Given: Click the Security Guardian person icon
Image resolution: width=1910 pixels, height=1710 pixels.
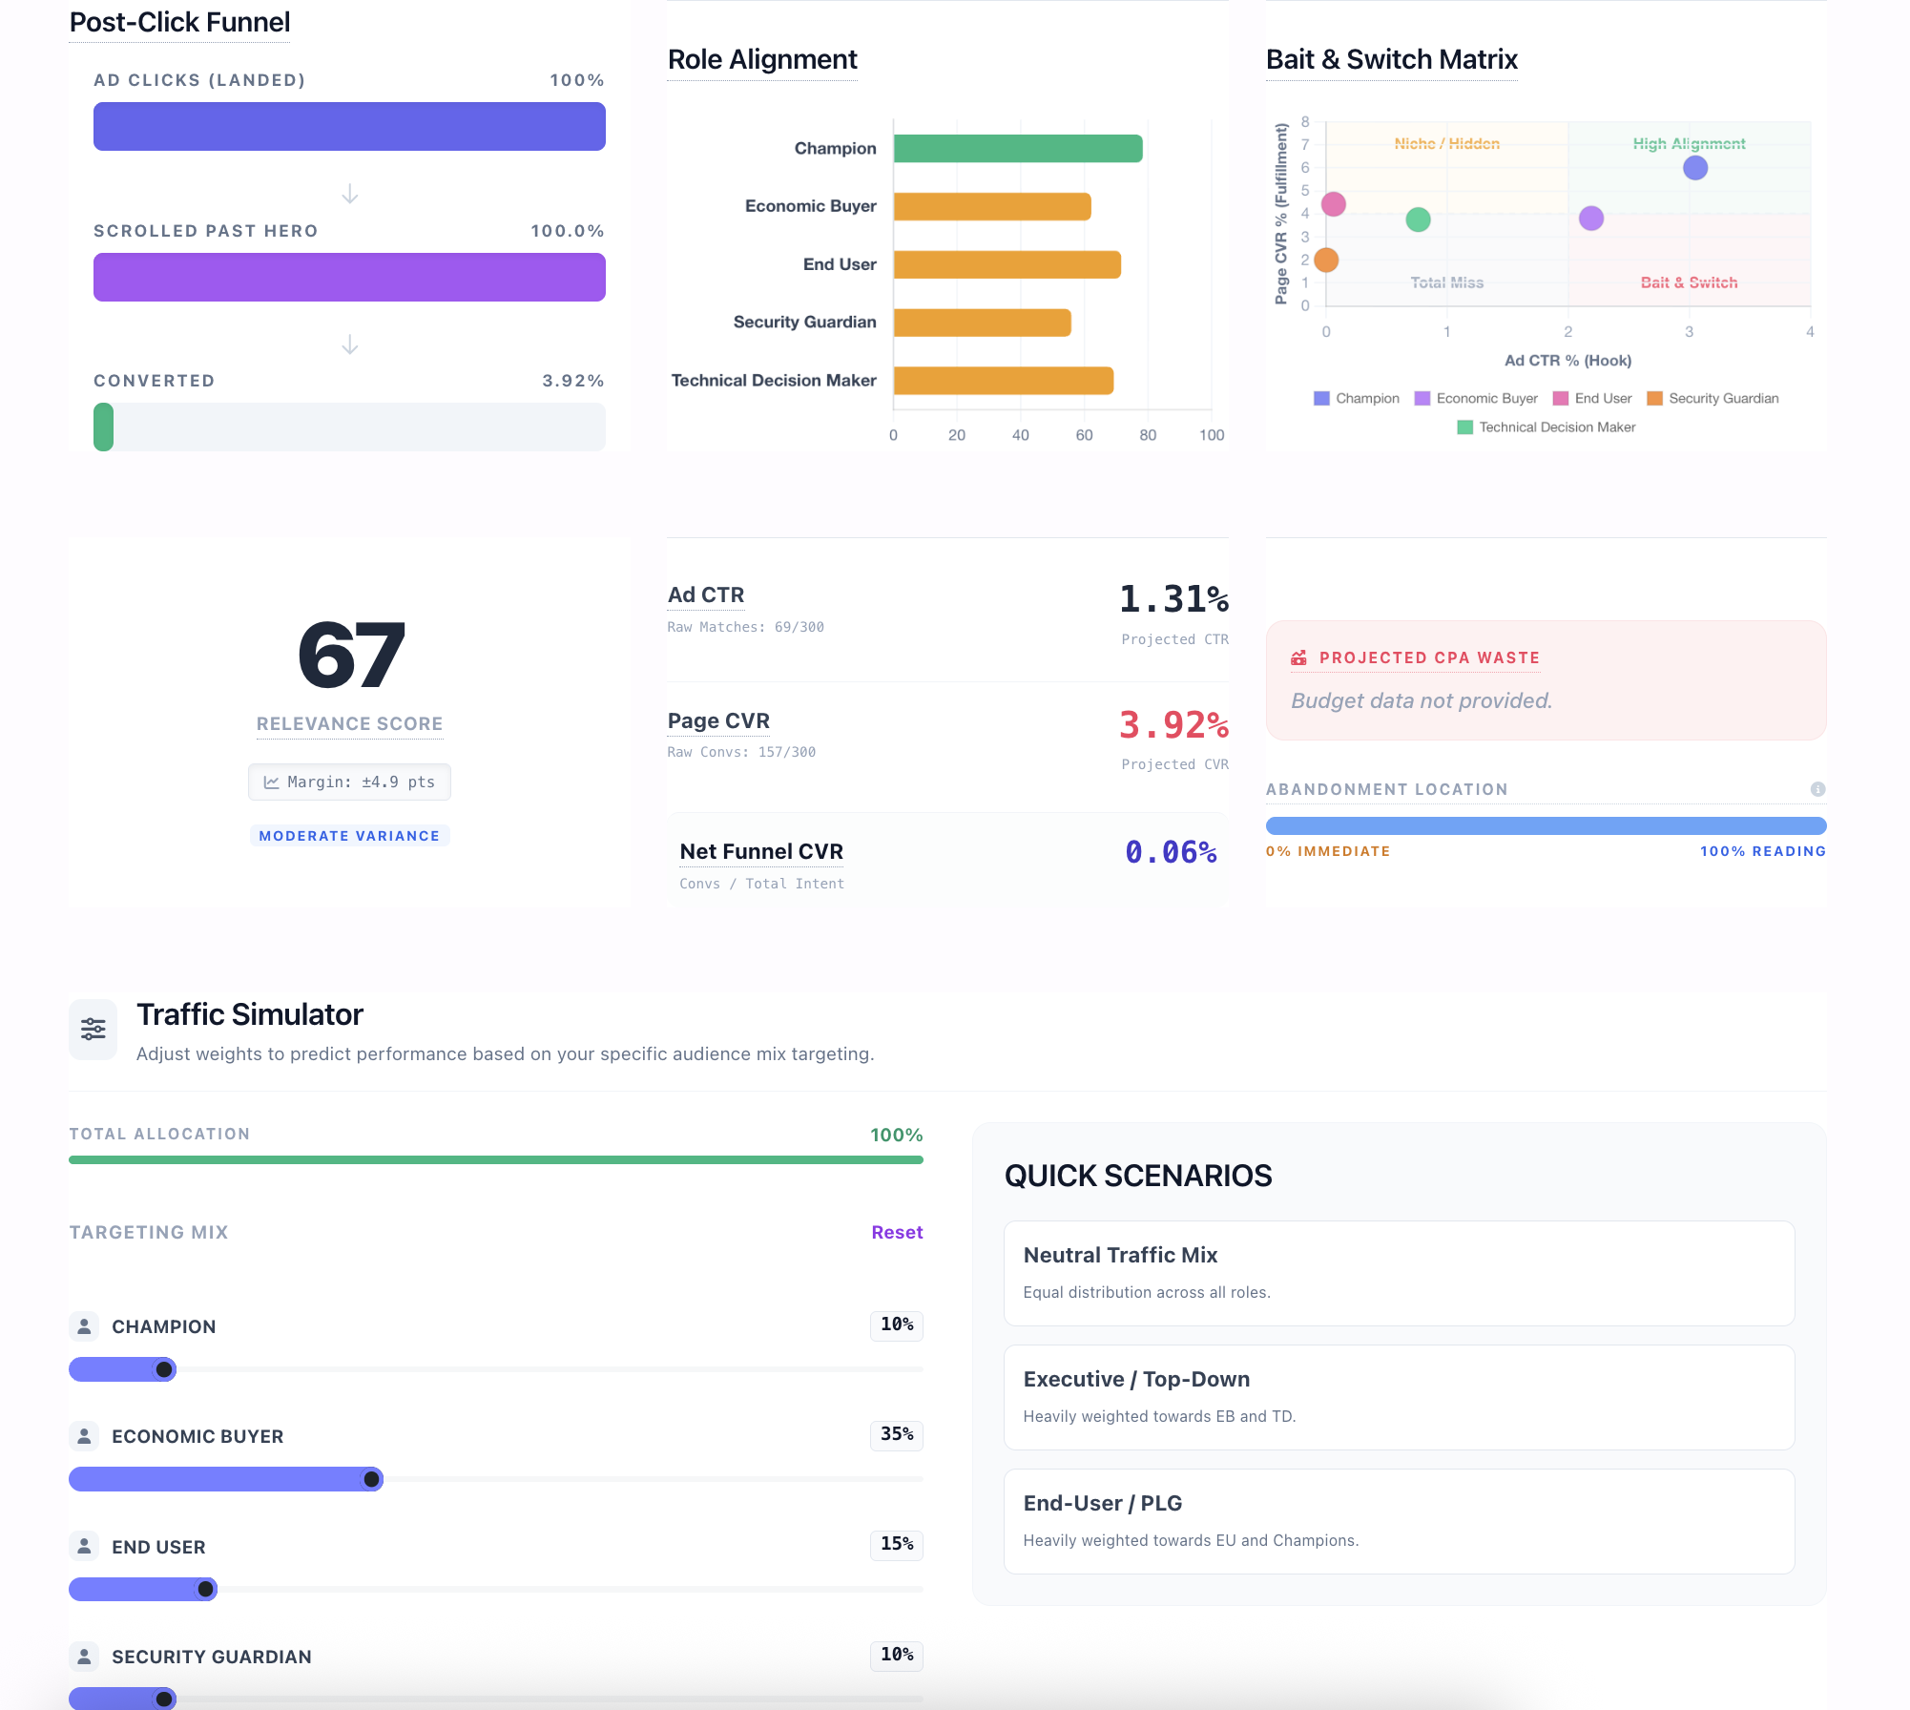Looking at the screenshot, I should (x=84, y=1657).
